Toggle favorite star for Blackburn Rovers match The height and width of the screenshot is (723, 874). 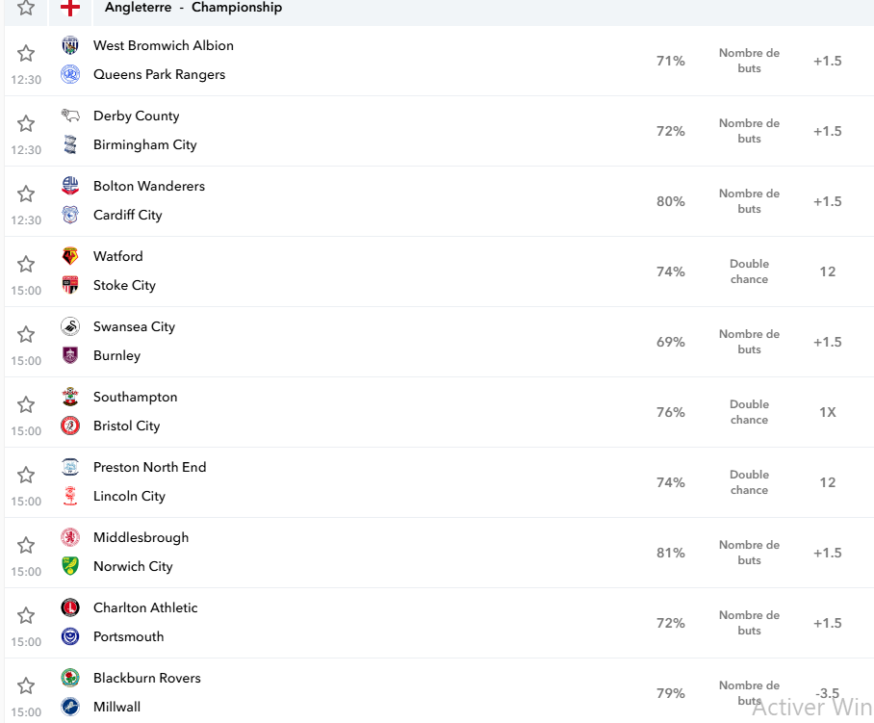(x=26, y=685)
